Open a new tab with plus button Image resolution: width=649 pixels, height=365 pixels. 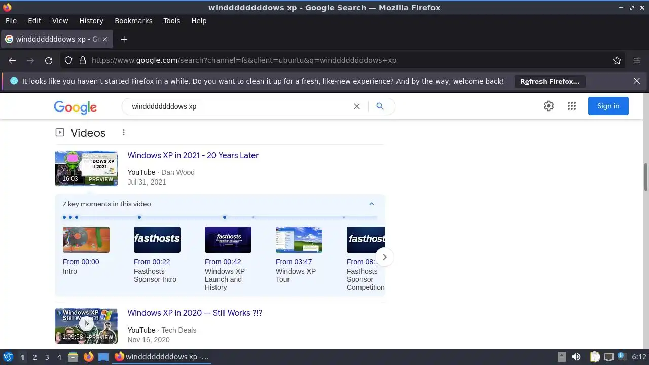coord(124,39)
